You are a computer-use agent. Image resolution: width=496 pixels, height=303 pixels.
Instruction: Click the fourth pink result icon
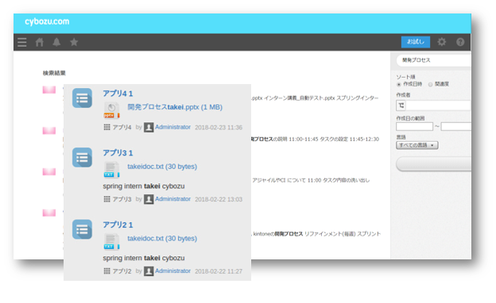click(49, 213)
